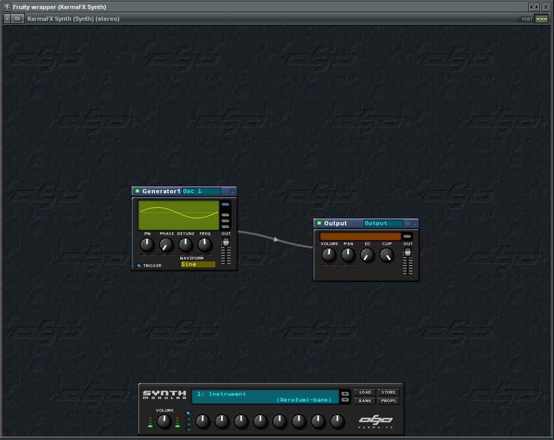This screenshot has height=440, width=554.
Task: Click the Rerofumi-bank name in the patch display
Action: tap(304, 400)
